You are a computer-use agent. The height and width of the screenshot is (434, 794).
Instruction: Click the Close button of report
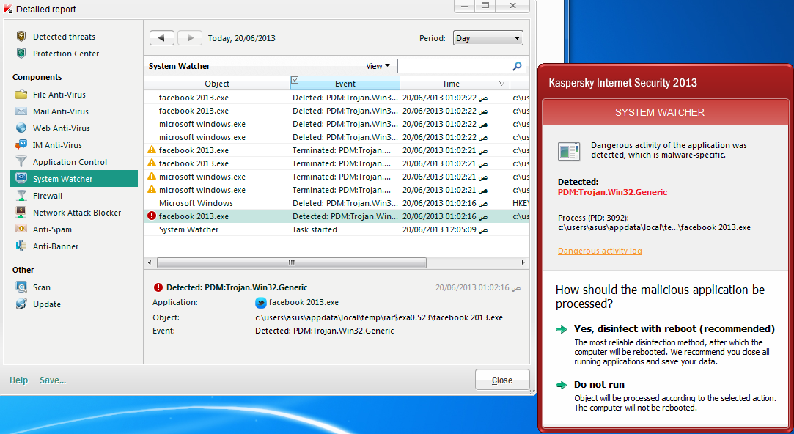[x=502, y=380]
